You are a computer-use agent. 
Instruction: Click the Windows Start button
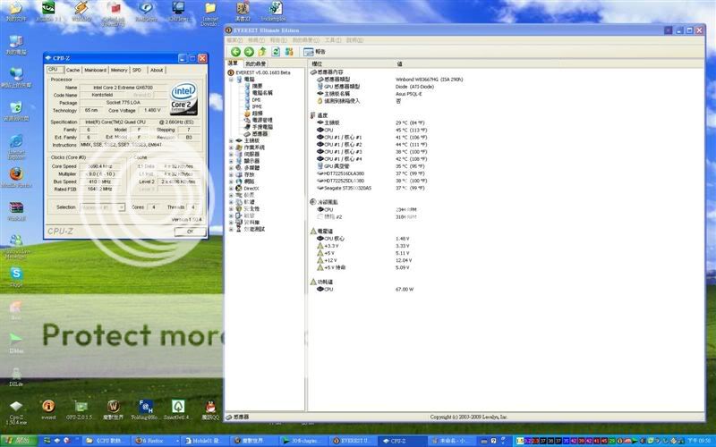click(x=18, y=440)
